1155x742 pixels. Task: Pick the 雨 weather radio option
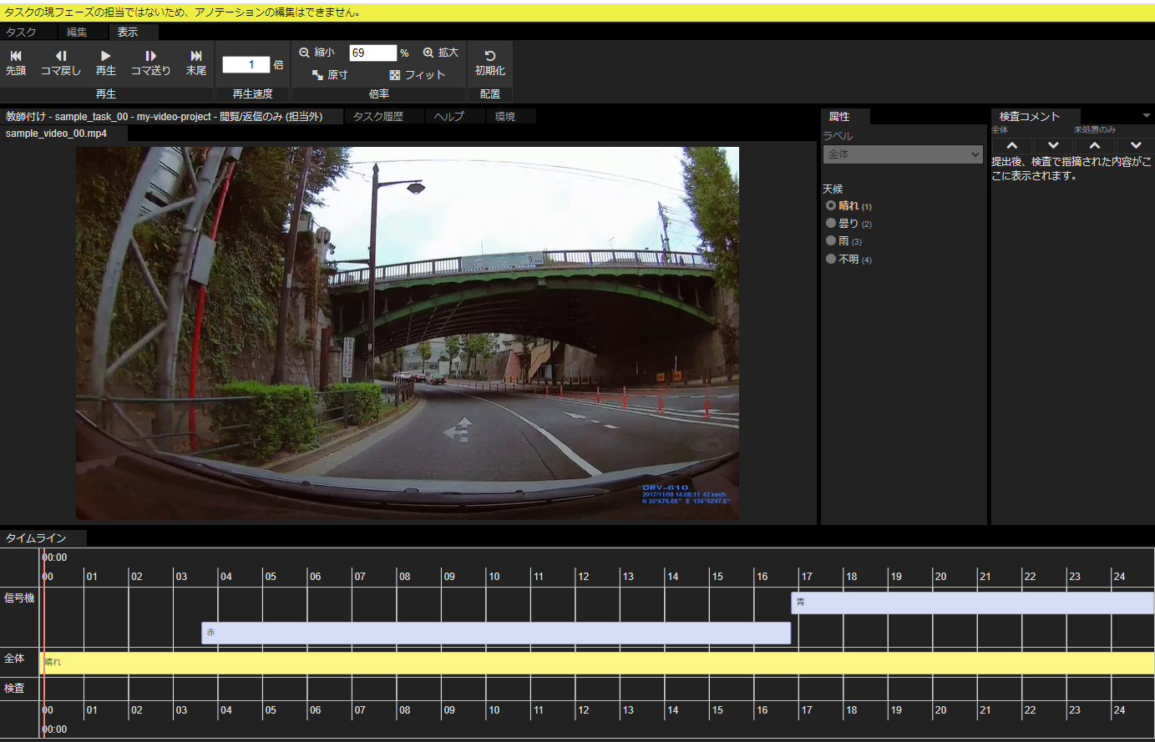(831, 240)
